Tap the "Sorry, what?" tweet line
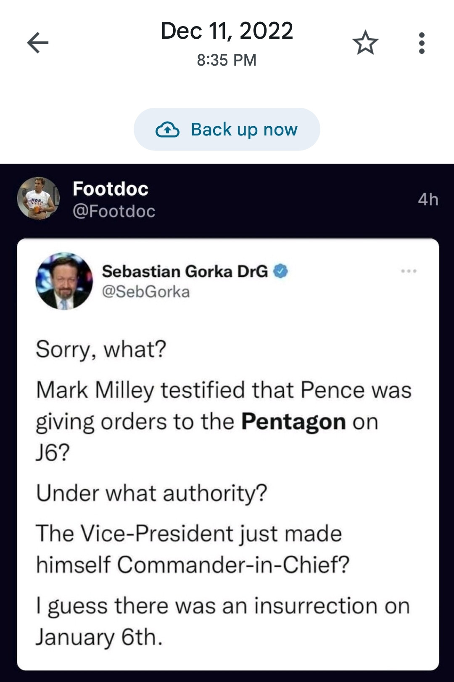The height and width of the screenshot is (682, 454). [101, 349]
